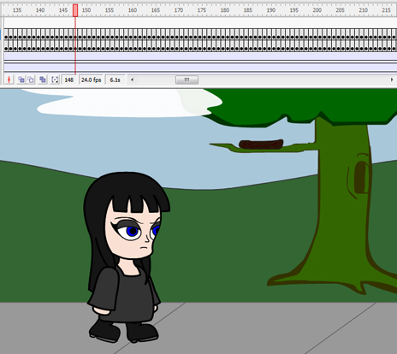Jump to frame 200 on the ruler
Image resolution: width=397 pixels, height=354 pixels.
click(x=317, y=10)
